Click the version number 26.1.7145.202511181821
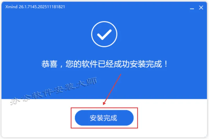 [42, 7]
